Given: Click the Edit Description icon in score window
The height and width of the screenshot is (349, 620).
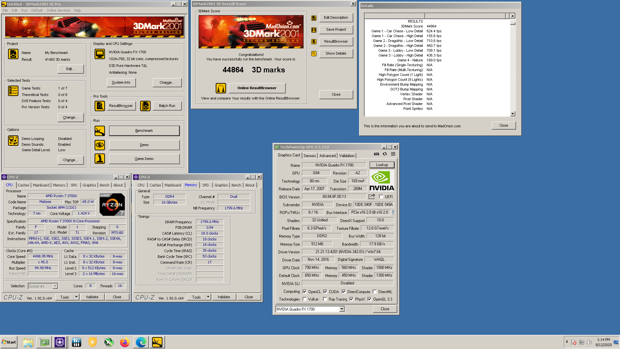Looking at the screenshot, I should coord(314,18).
